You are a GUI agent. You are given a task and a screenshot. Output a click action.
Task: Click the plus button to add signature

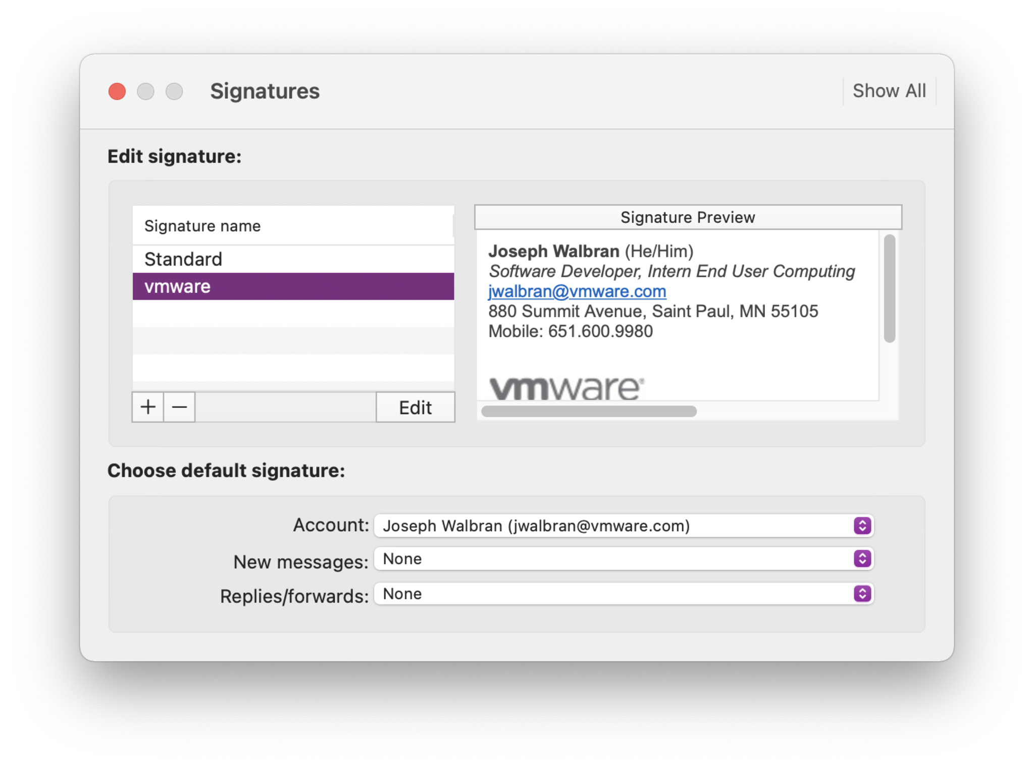pos(147,407)
